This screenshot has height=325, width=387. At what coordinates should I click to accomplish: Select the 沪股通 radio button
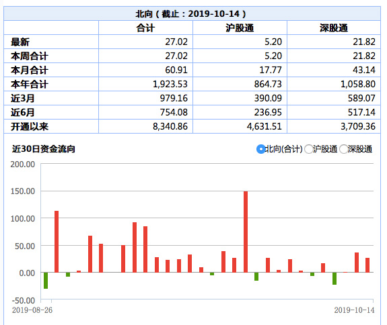pyautogui.click(x=309, y=149)
